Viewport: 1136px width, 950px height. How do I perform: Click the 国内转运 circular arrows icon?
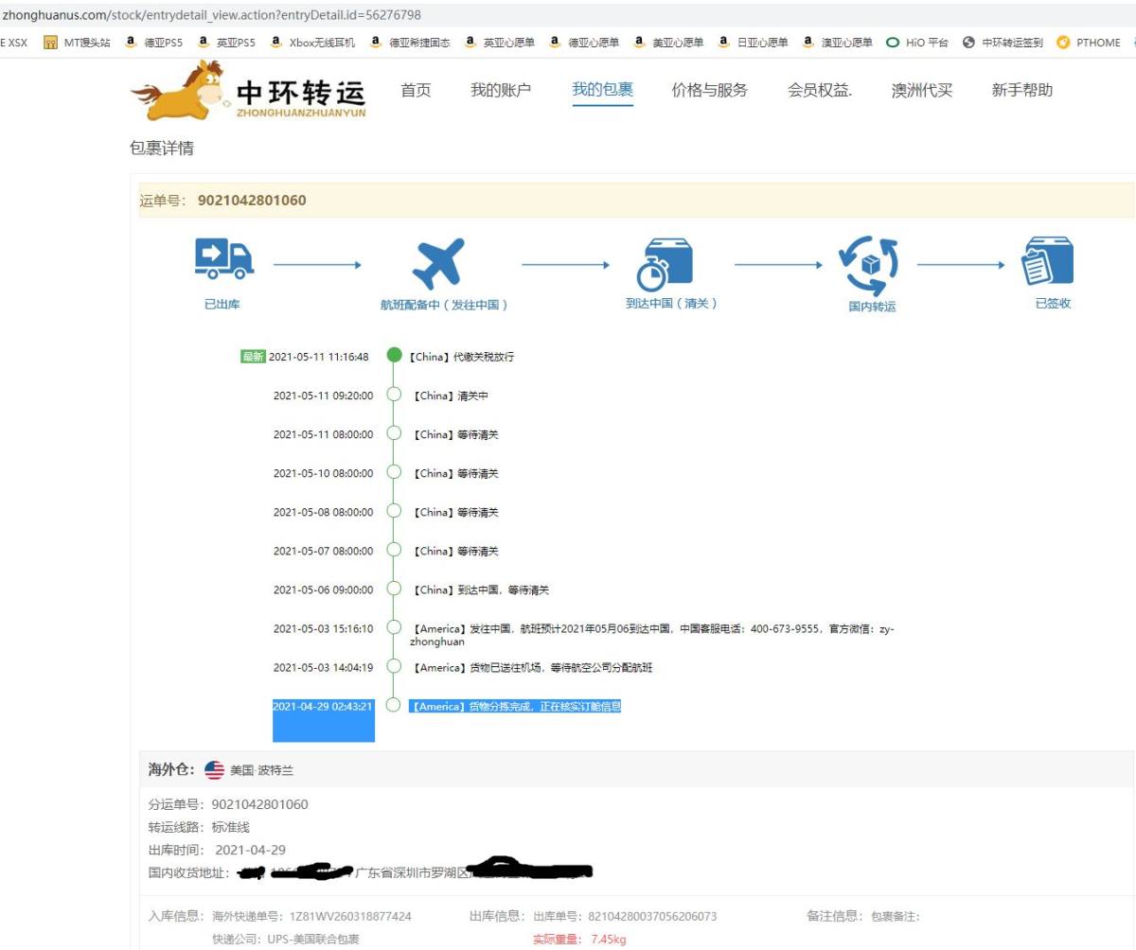click(x=868, y=263)
